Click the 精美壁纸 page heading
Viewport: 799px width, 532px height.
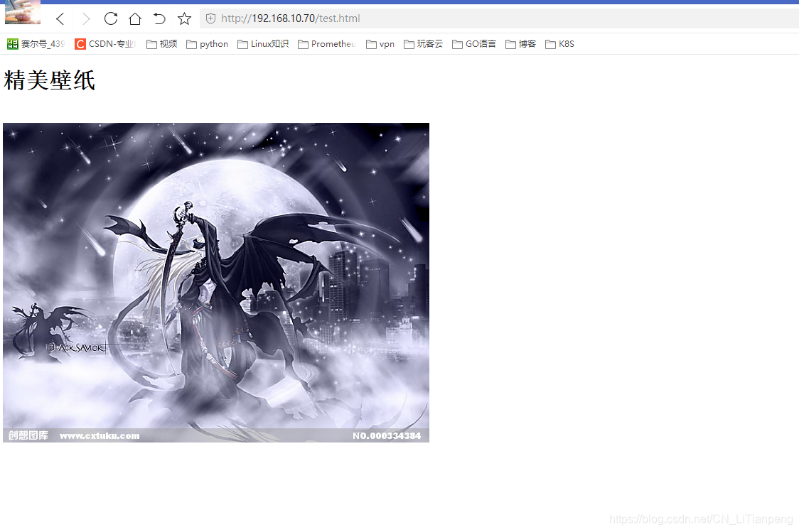pyautogui.click(x=50, y=80)
